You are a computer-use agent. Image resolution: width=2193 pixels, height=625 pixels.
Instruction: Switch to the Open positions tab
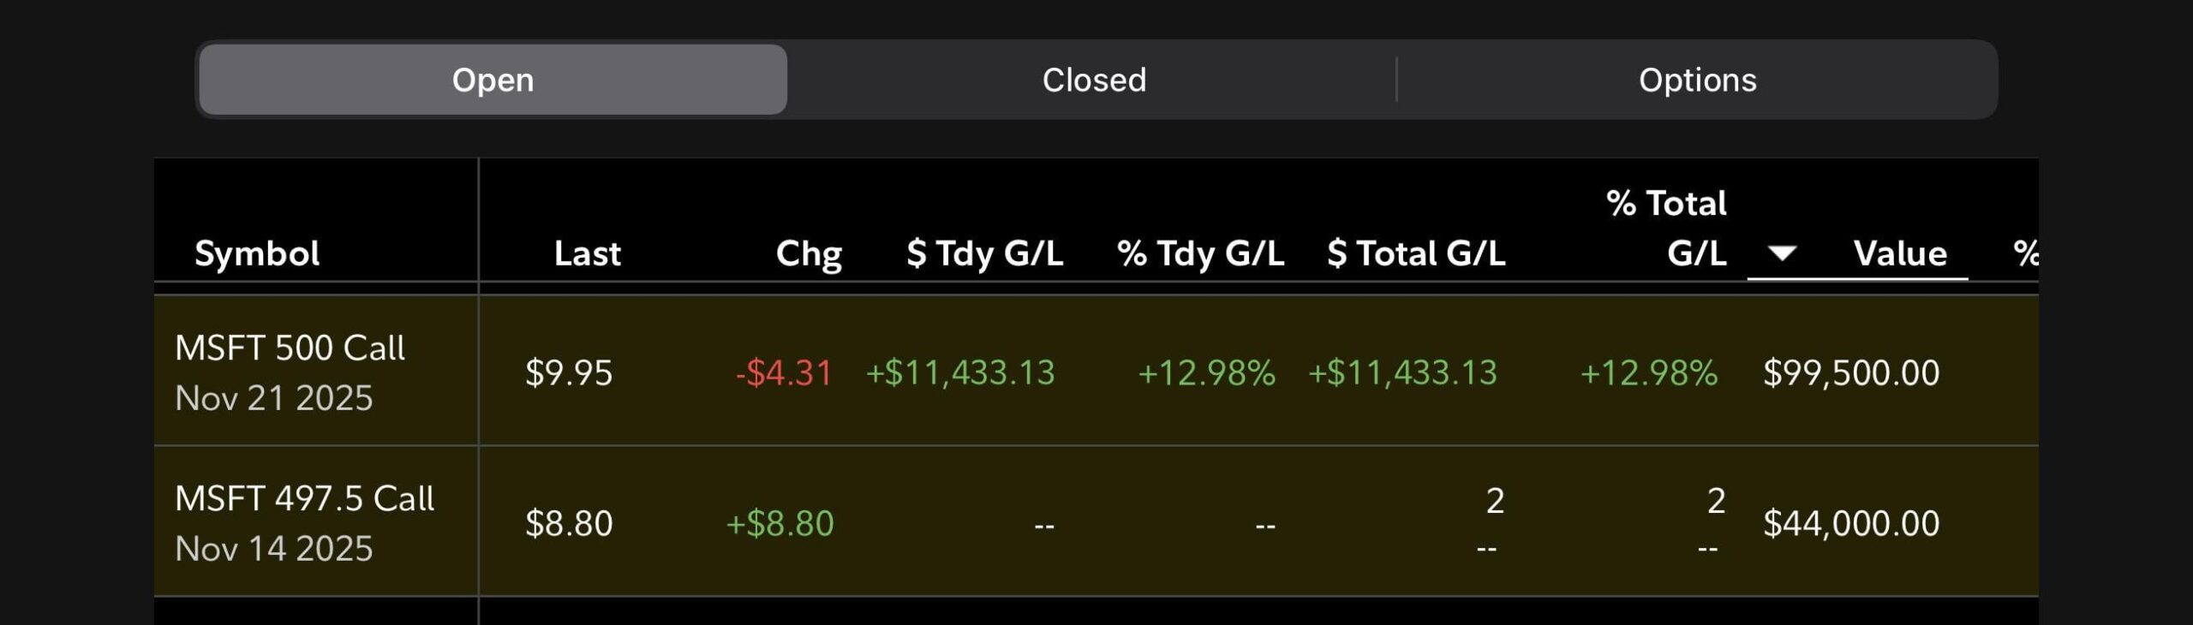coord(493,80)
